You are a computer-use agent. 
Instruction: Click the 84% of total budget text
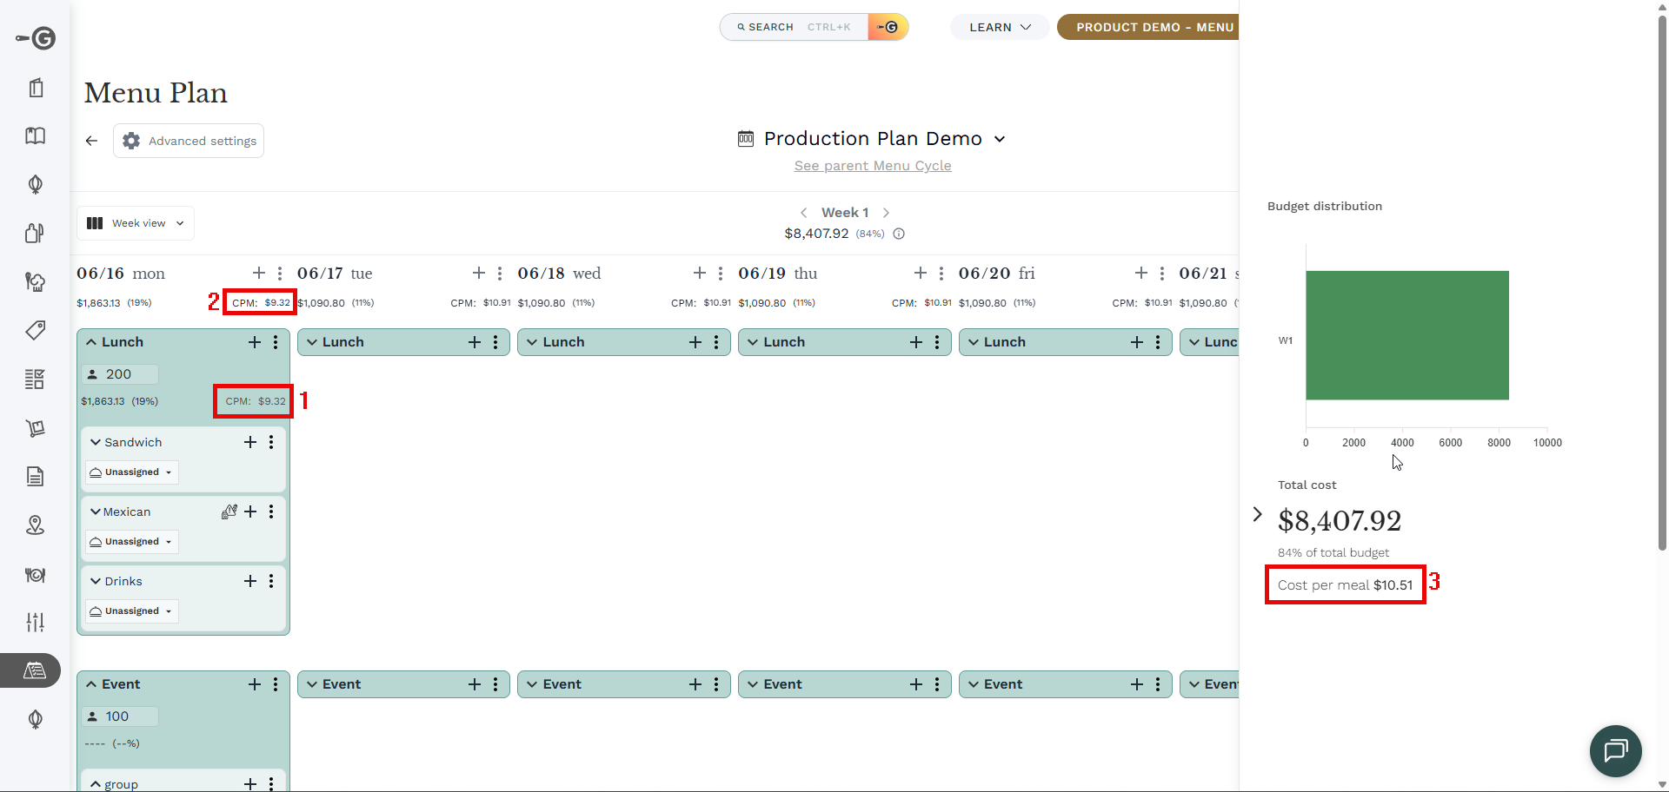(x=1333, y=553)
